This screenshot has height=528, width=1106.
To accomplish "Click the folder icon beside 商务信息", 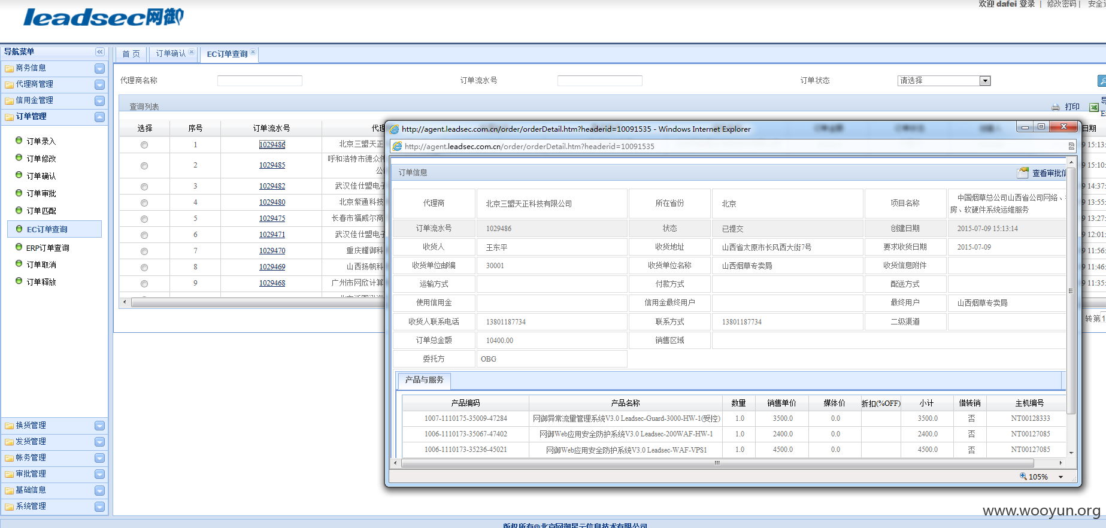I will pyautogui.click(x=9, y=68).
